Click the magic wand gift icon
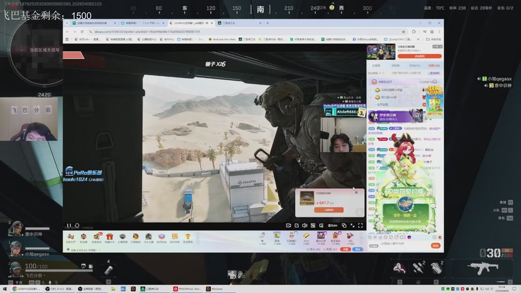 (262, 236)
